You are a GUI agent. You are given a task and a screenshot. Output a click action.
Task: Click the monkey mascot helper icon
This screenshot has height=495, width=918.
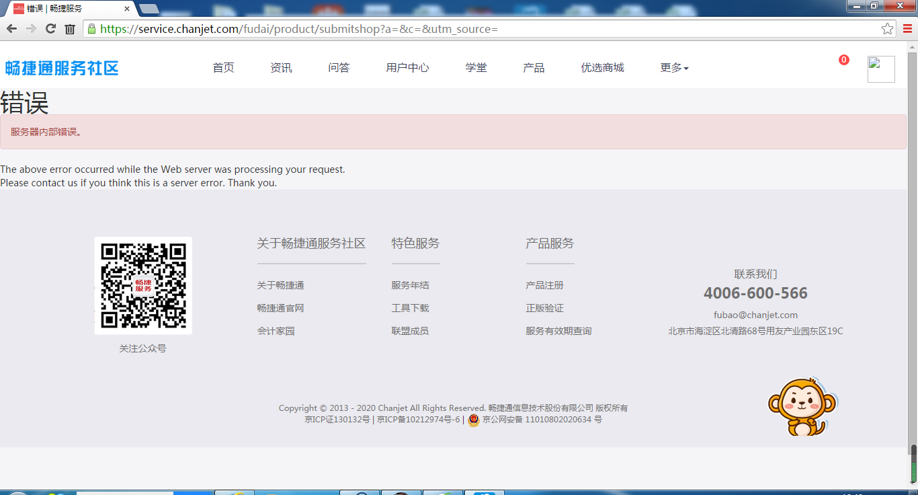click(802, 407)
